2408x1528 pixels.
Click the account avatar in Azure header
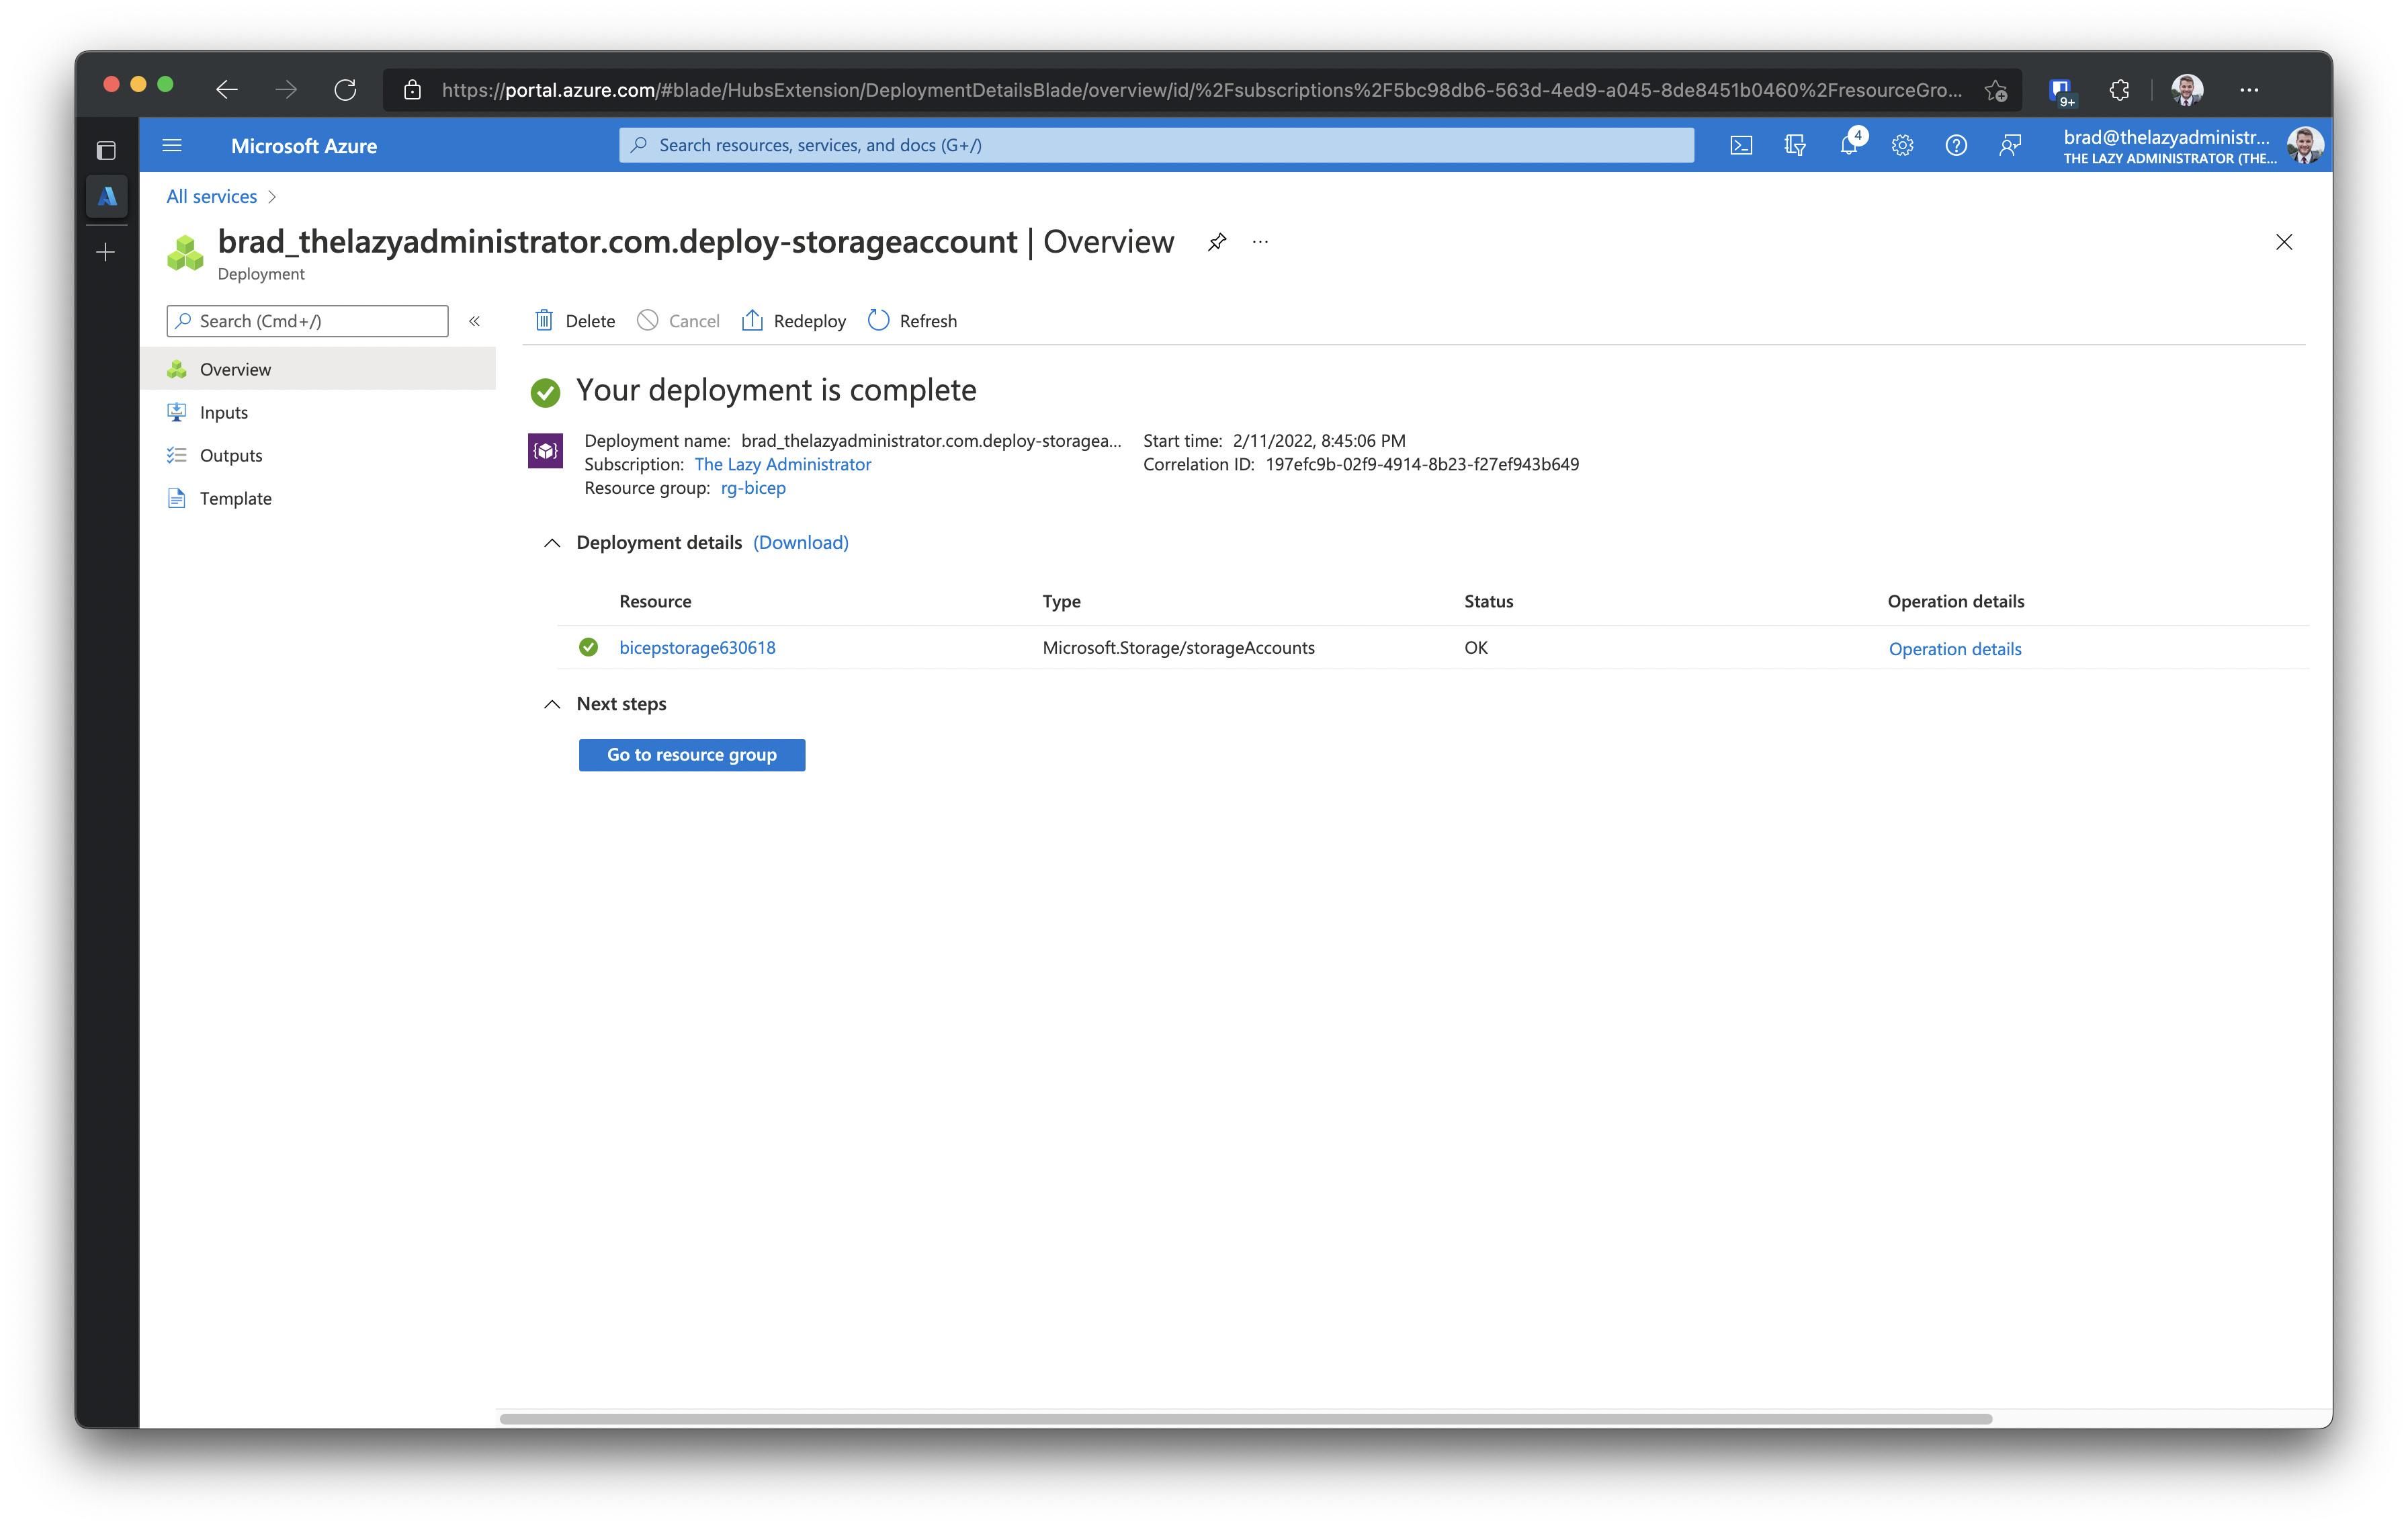2305,146
